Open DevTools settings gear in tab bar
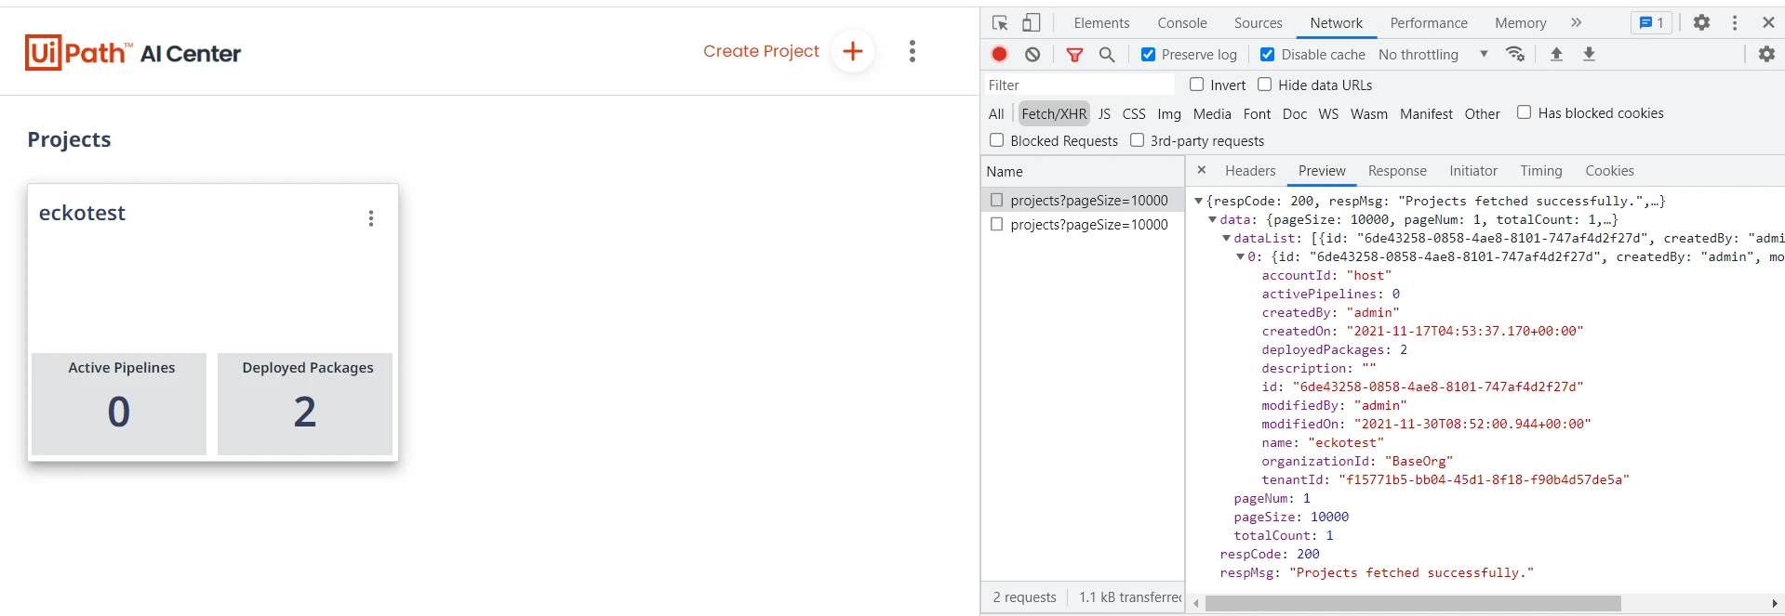The width and height of the screenshot is (1785, 616). click(x=1701, y=22)
